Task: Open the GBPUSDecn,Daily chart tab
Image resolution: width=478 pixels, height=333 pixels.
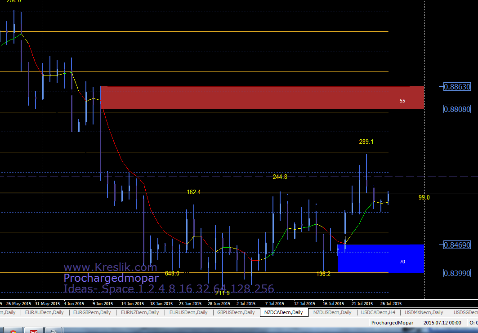Action: tap(236, 312)
